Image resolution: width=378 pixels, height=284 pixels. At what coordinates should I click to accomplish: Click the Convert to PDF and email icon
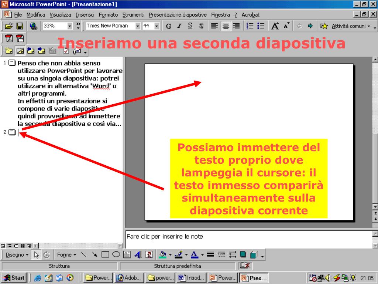click(x=20, y=38)
